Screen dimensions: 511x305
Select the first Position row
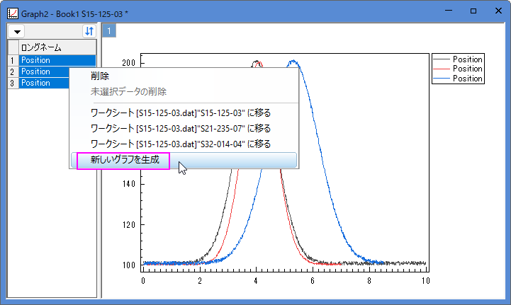[57, 60]
